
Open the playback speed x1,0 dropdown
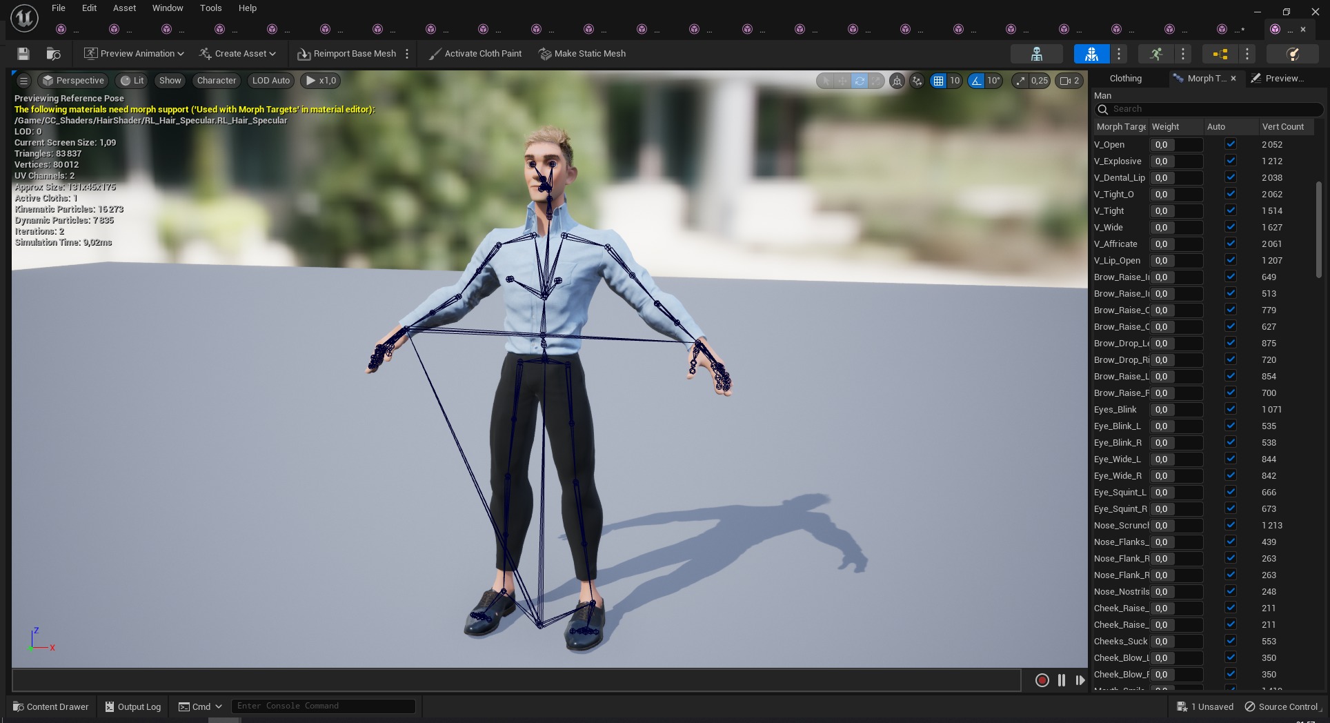321,81
